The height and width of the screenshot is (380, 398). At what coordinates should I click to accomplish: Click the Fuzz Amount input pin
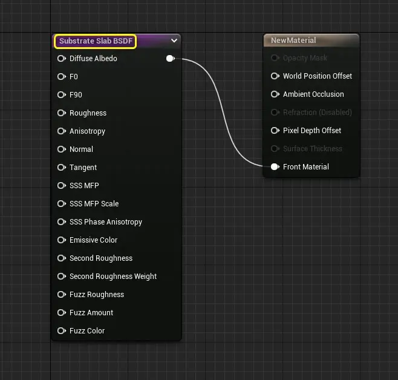(x=62, y=313)
